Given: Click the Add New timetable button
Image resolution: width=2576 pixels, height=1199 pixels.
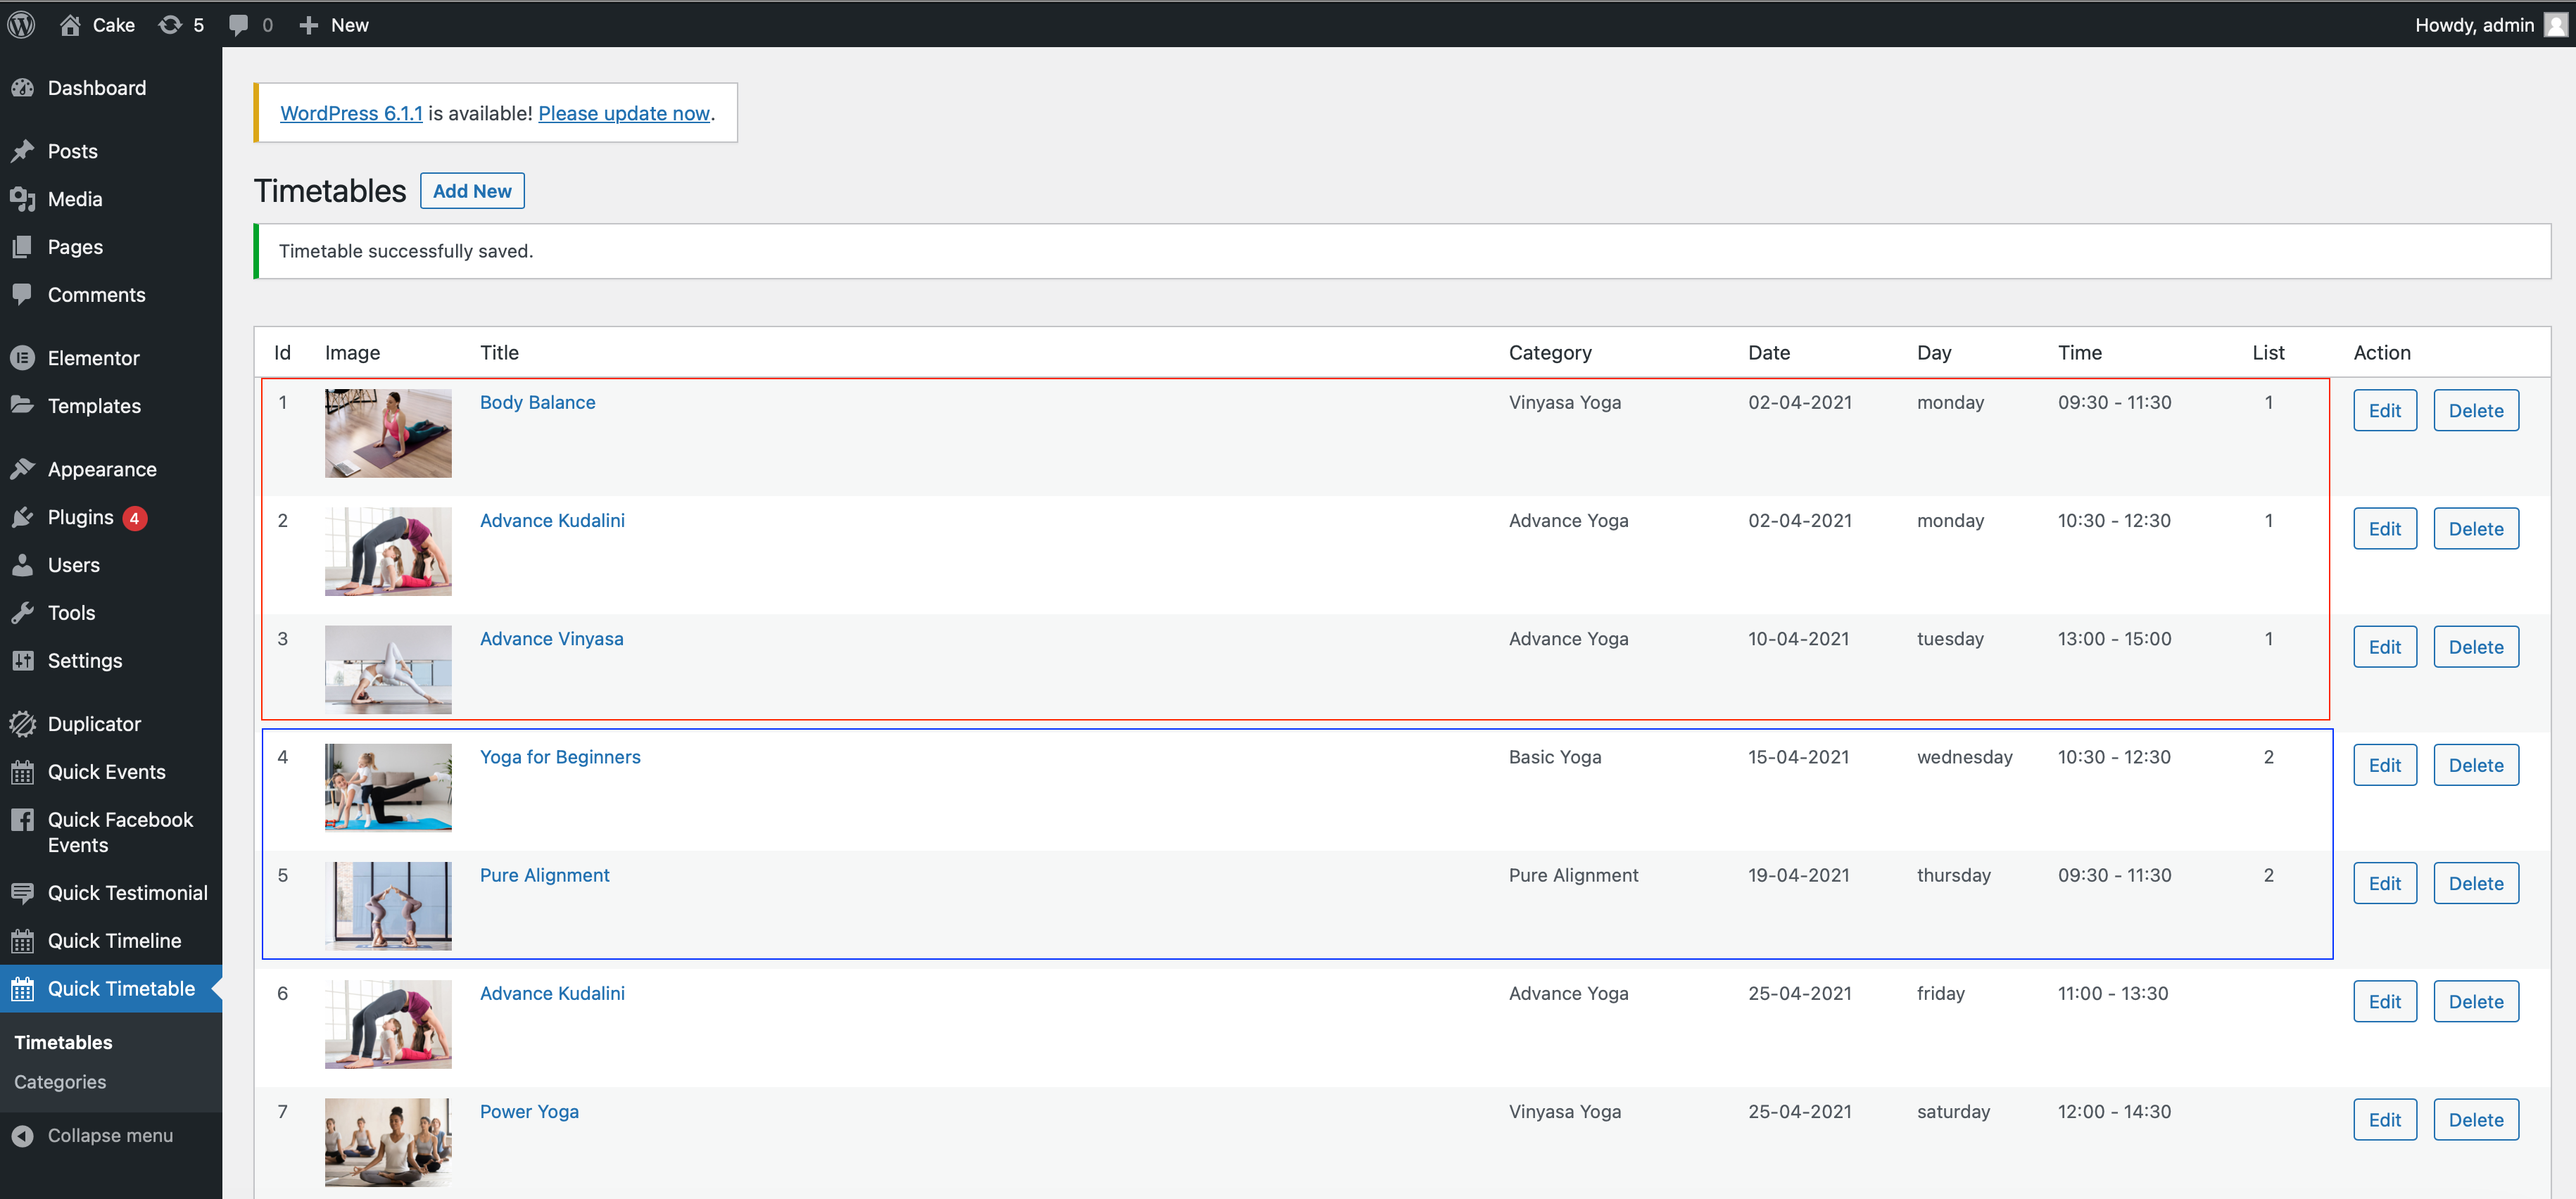Looking at the screenshot, I should (x=472, y=190).
